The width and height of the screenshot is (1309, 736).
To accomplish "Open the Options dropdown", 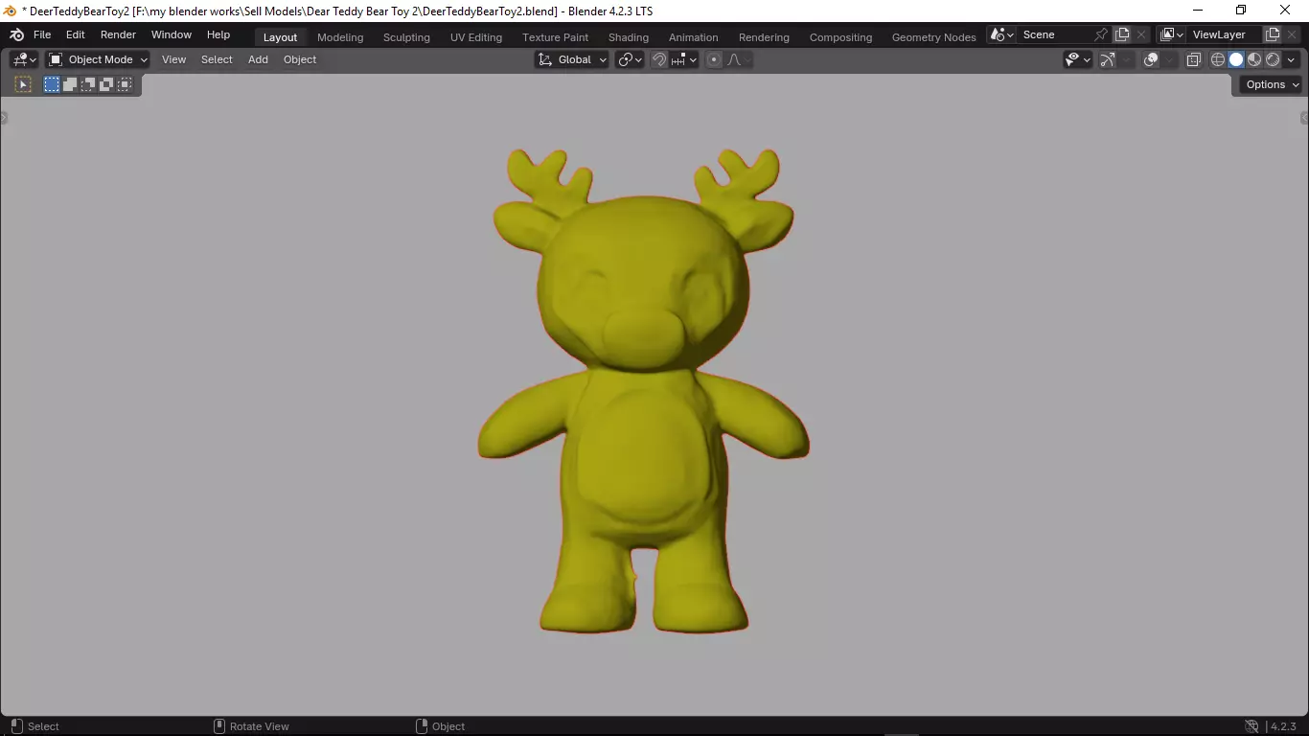I will click(x=1273, y=84).
